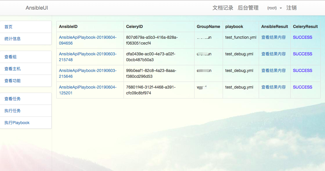
Task: Open AnsibleApiPlaybook-20190604-094656 link
Action: coord(88,40)
